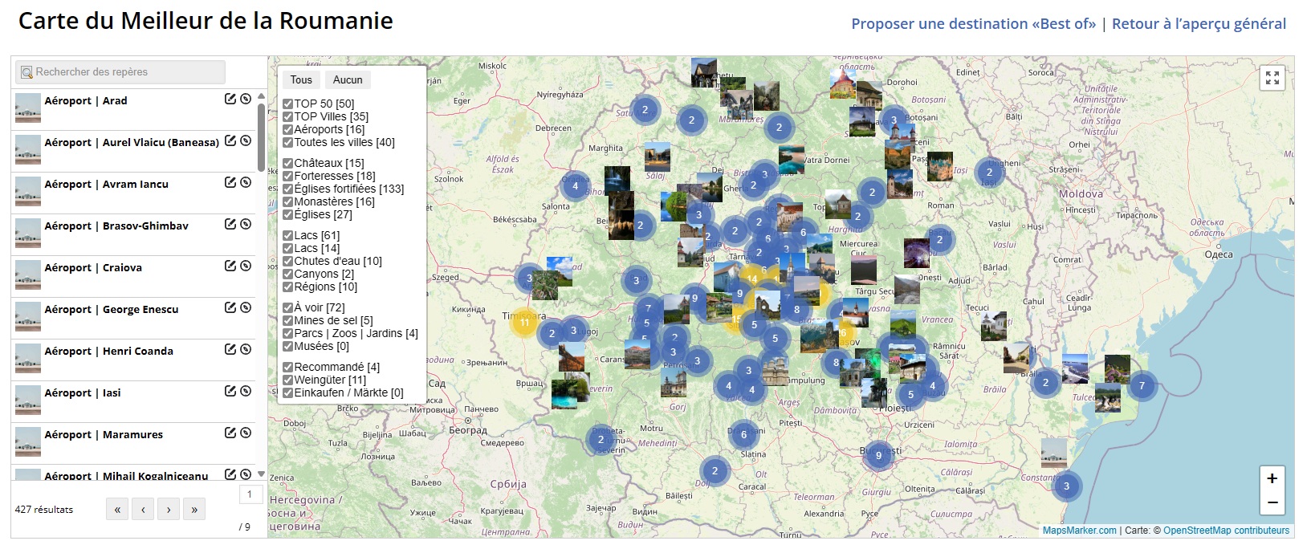Select the Tous filter button
This screenshot has width=1307, height=553.
pyautogui.click(x=301, y=79)
